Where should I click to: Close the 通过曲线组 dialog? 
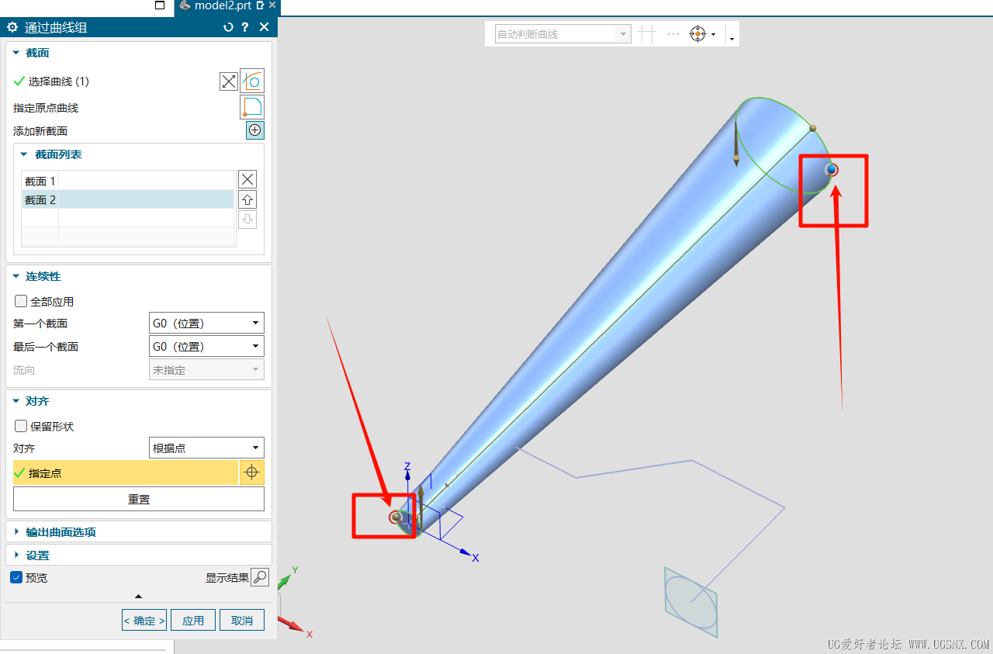pyautogui.click(x=264, y=27)
